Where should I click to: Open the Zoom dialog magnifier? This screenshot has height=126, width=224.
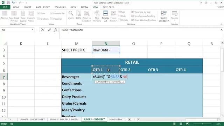click(71, 15)
